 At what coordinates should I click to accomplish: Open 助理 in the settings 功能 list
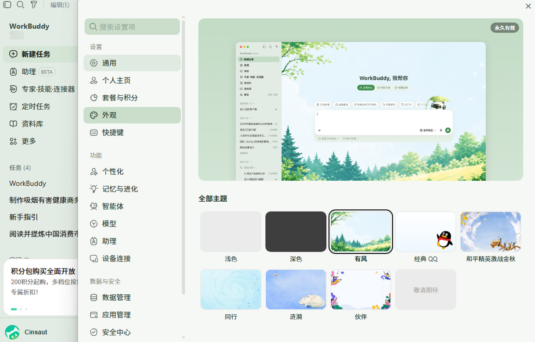(x=132, y=241)
